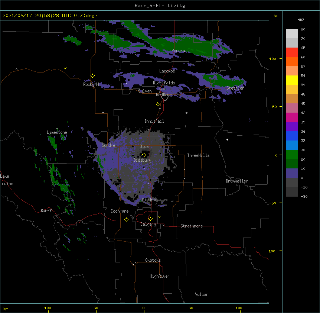Click the Innisfail town label

click(154, 121)
